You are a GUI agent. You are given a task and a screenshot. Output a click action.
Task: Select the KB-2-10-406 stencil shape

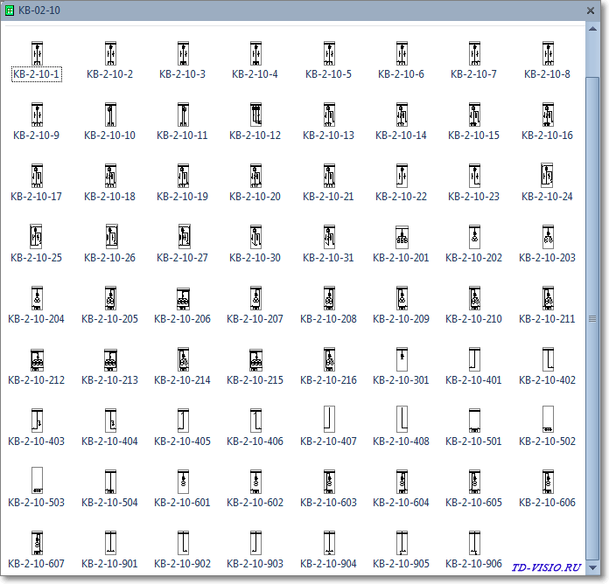click(x=255, y=421)
